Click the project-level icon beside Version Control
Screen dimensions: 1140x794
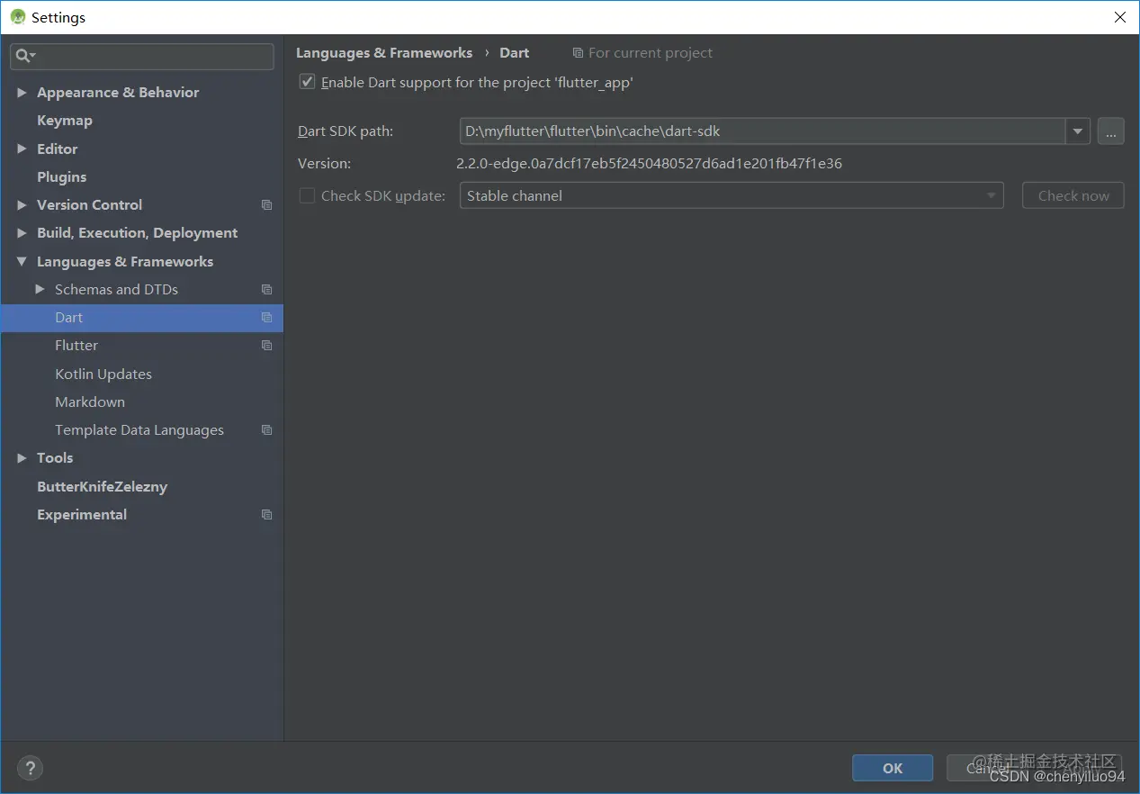pos(266,205)
